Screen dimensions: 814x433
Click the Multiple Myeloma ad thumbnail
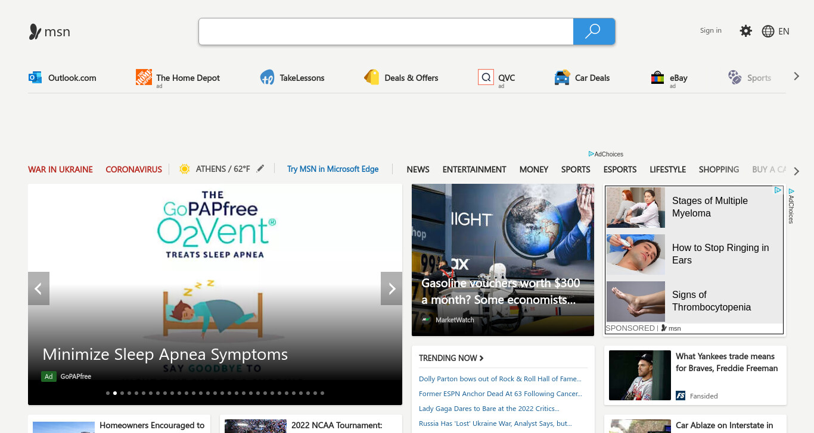click(x=636, y=208)
